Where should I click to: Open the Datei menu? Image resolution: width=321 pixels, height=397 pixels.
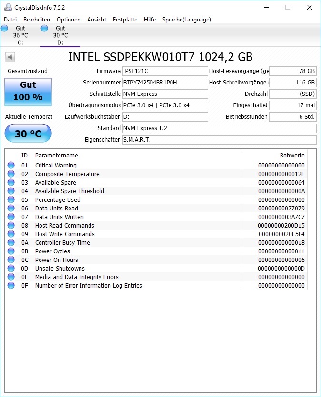click(10, 20)
